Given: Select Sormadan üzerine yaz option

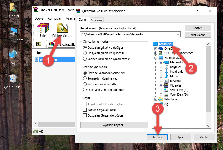Looking at the screenshot, I should click(x=85, y=78).
